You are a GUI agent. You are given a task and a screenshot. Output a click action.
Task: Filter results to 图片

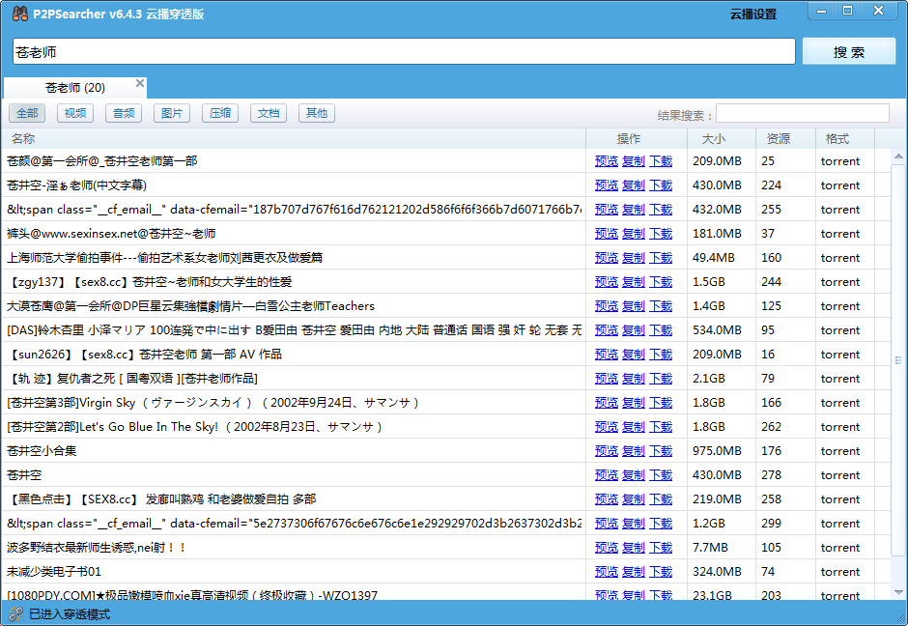coord(172,113)
